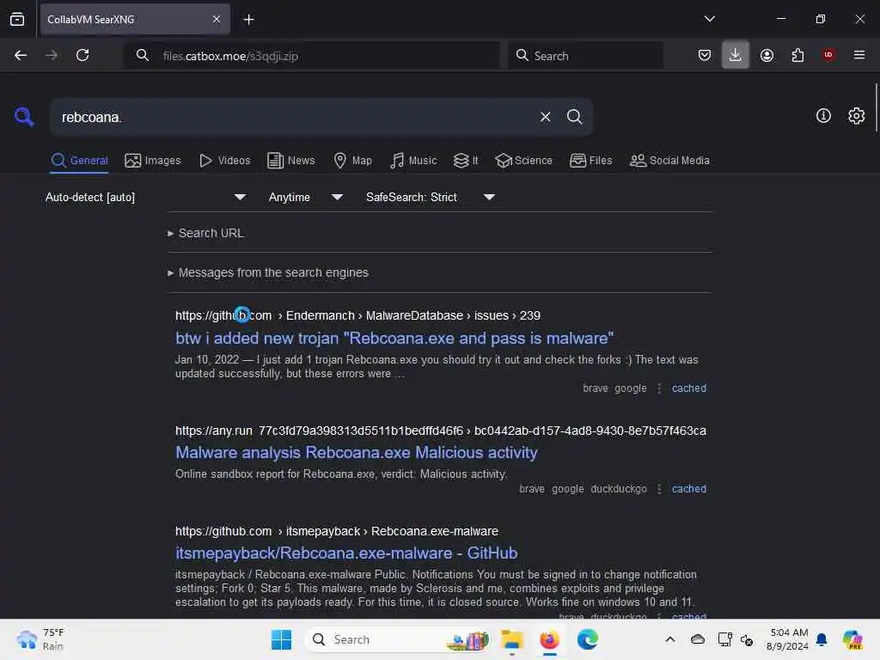This screenshot has height=660, width=880.
Task: Open Firefox downloads panel
Action: point(736,55)
